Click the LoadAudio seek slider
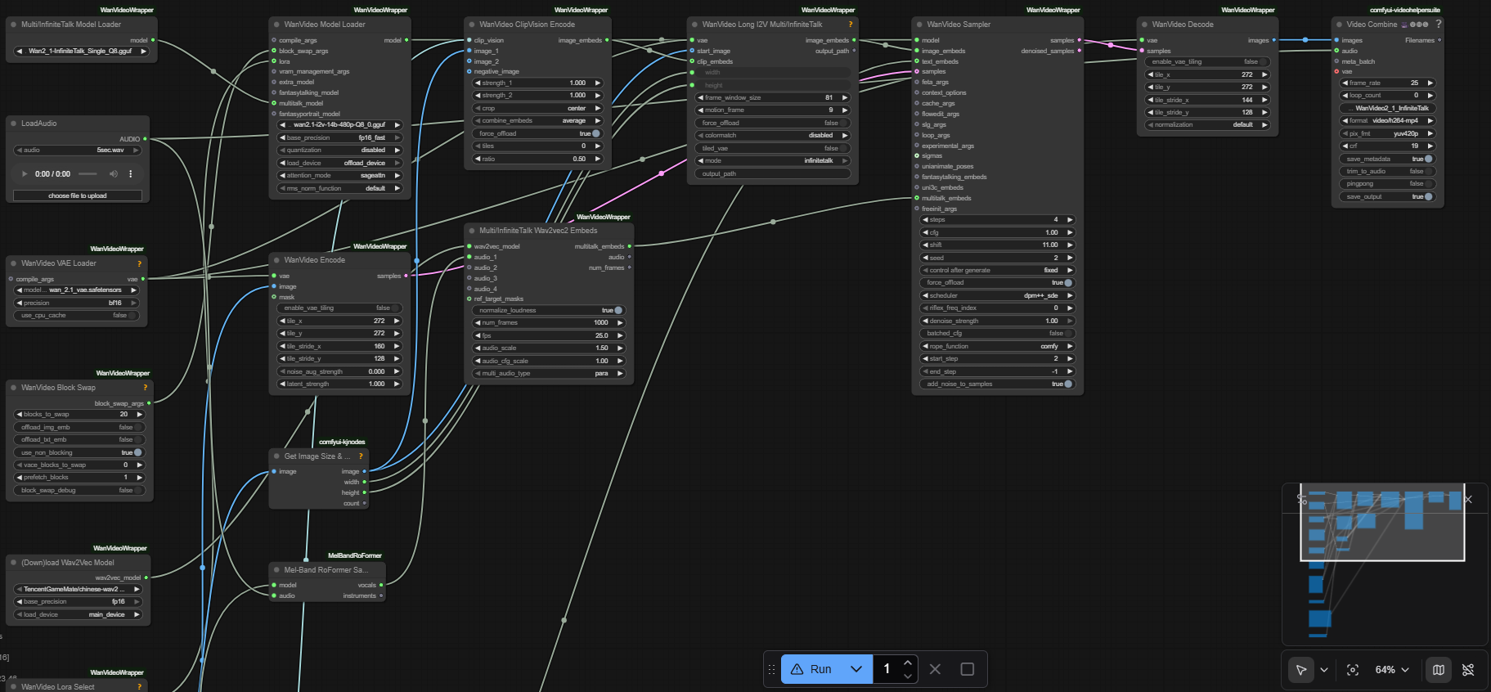Viewport: 1491px width, 692px height. pos(88,174)
